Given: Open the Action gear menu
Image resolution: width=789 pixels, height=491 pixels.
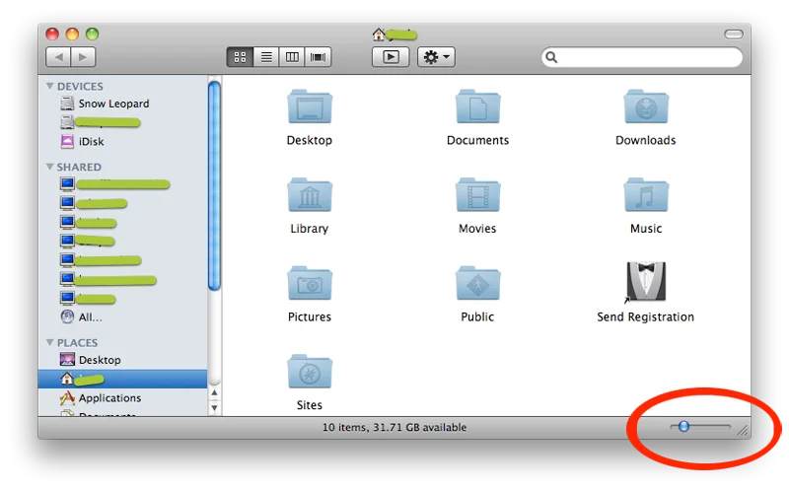Looking at the screenshot, I should coord(436,57).
